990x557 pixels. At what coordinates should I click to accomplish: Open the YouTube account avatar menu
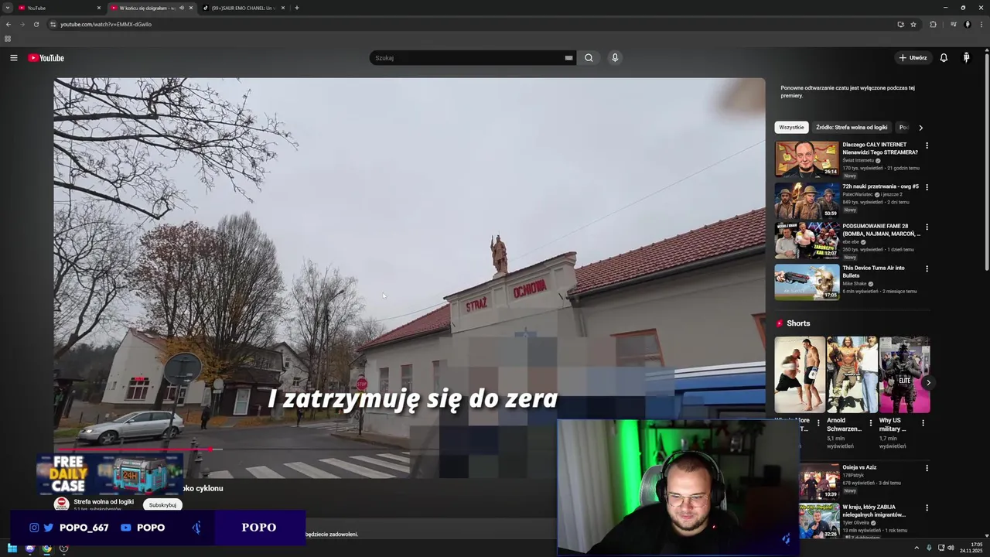pos(966,58)
